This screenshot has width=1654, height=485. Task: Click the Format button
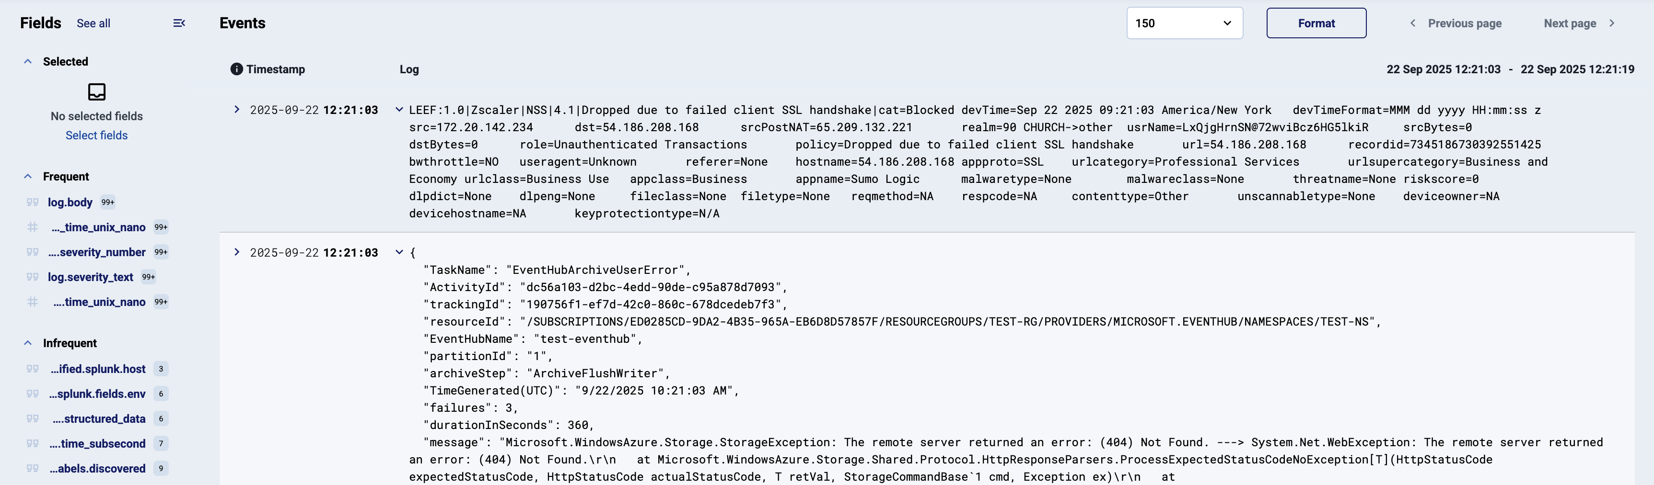(x=1316, y=23)
